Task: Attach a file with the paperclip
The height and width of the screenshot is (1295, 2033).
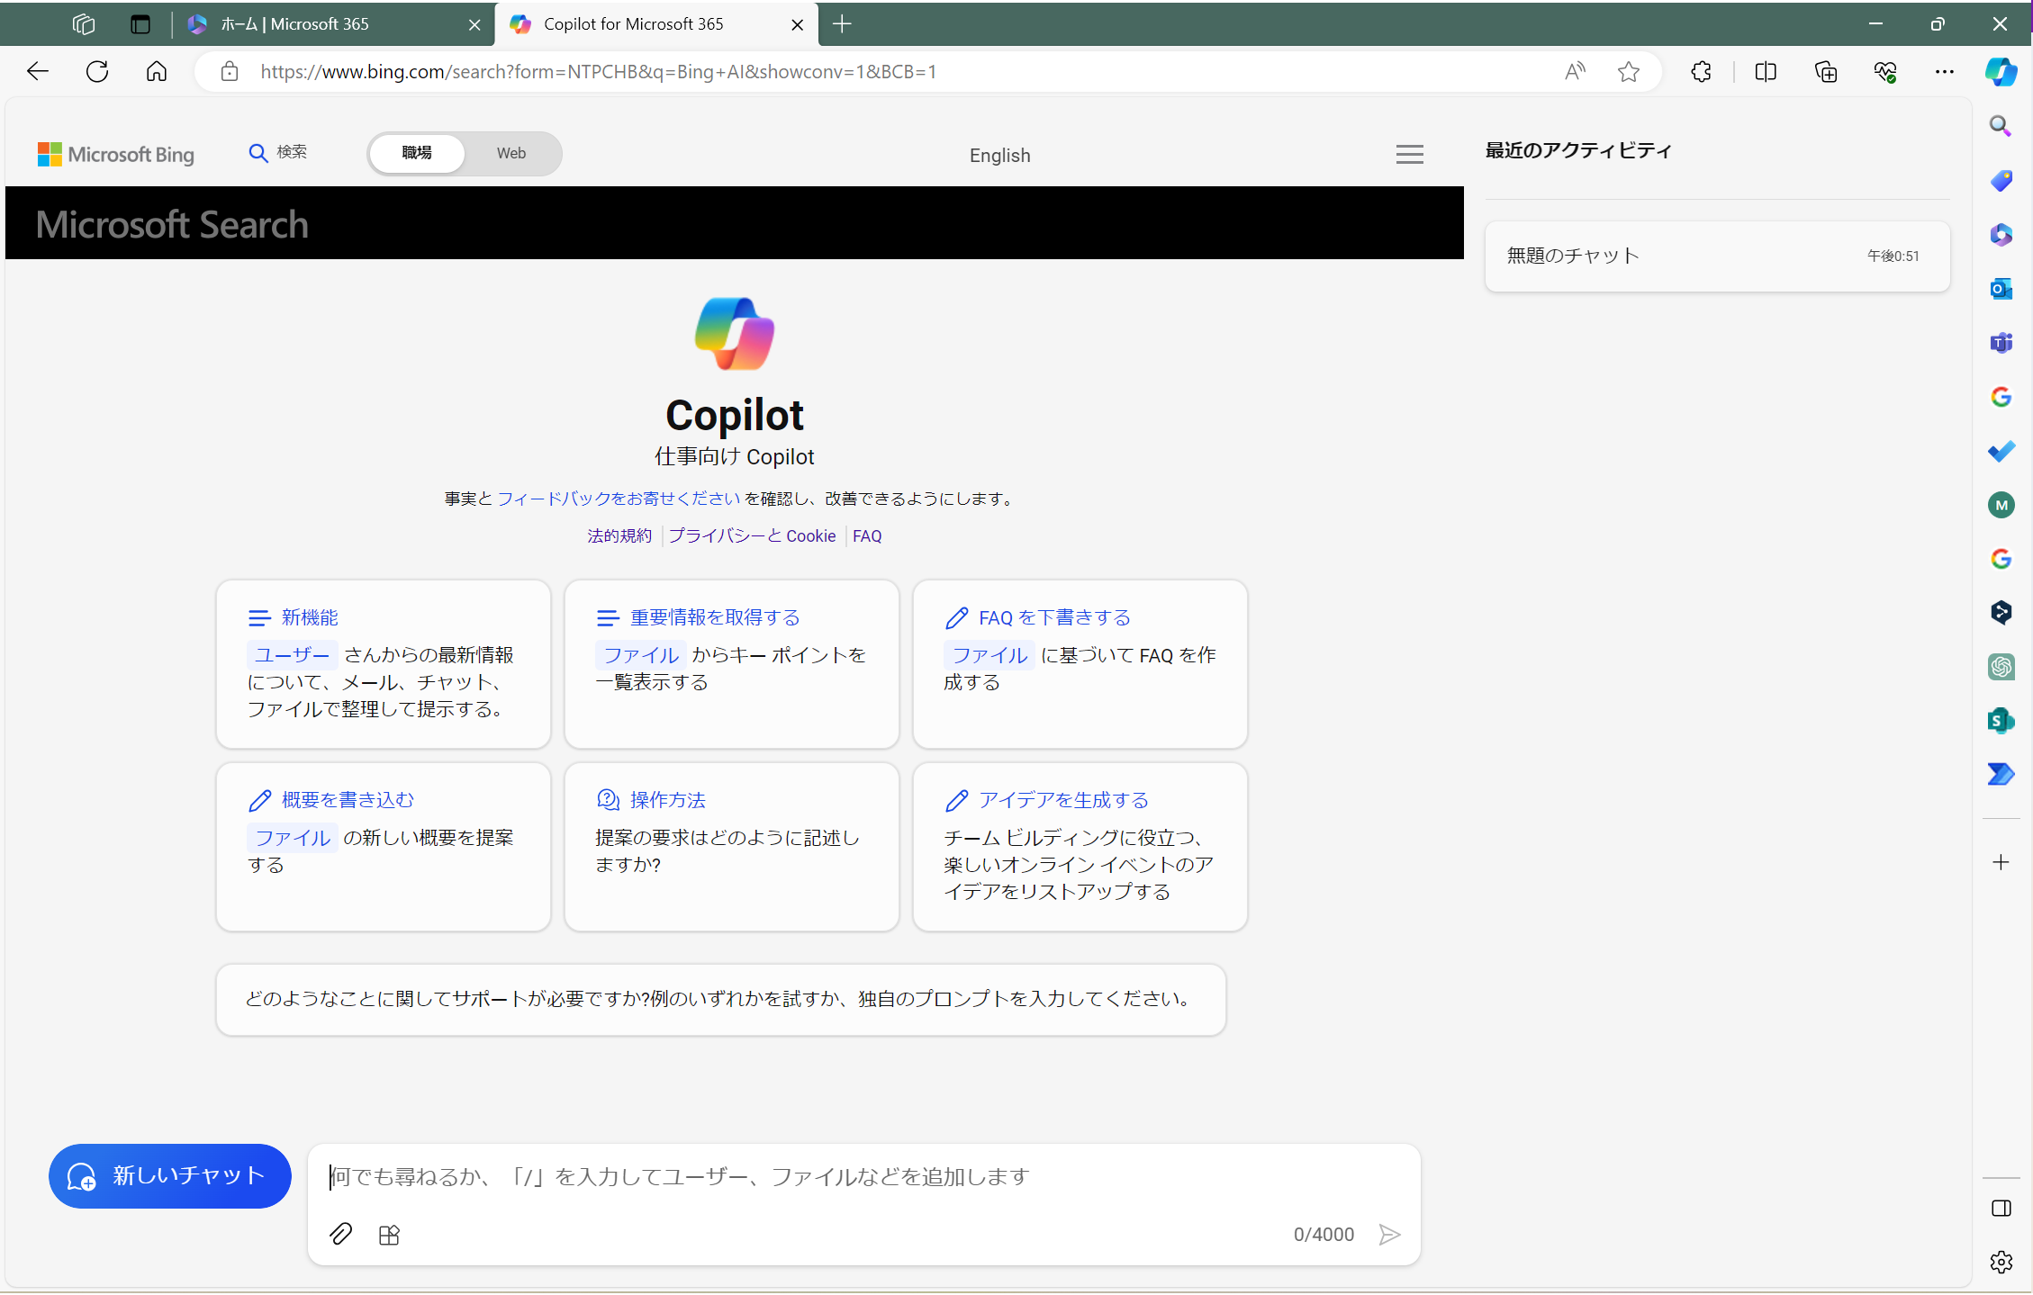Action: [x=340, y=1234]
